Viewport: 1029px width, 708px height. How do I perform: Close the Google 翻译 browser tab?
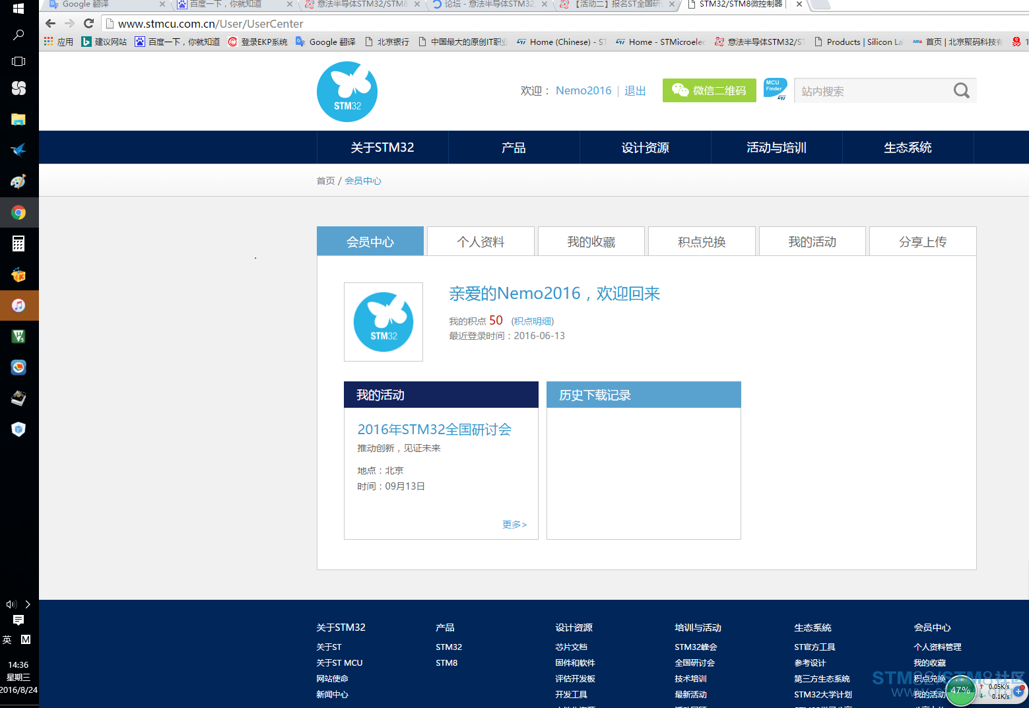click(x=162, y=5)
